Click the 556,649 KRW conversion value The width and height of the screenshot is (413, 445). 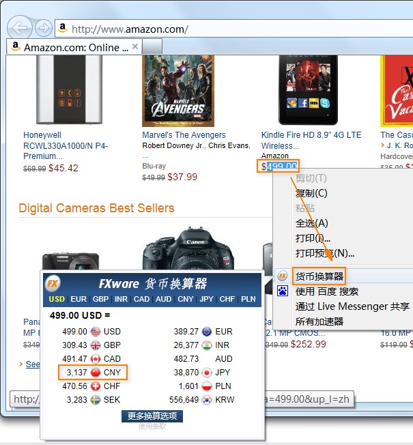point(184,399)
